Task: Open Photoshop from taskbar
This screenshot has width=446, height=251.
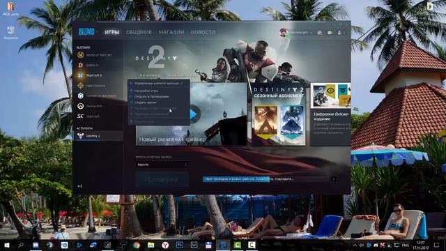Action: pos(180,245)
